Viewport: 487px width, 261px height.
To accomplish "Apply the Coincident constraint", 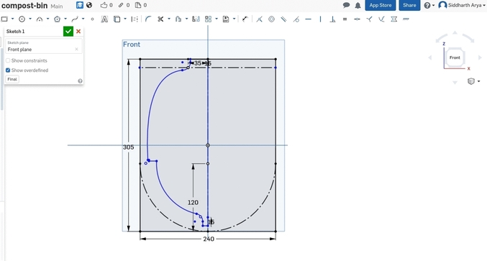I will pos(260,19).
